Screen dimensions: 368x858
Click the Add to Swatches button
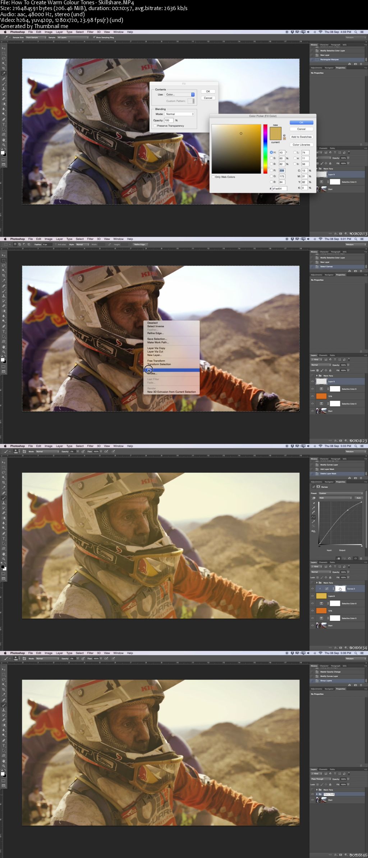click(x=302, y=137)
